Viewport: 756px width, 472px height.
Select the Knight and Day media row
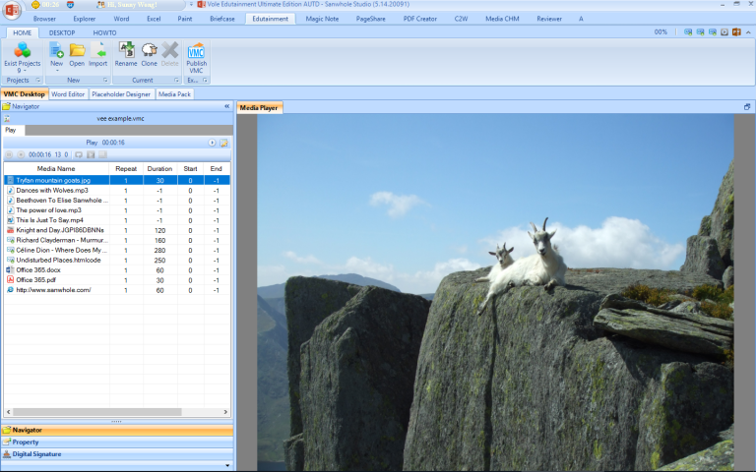117,230
